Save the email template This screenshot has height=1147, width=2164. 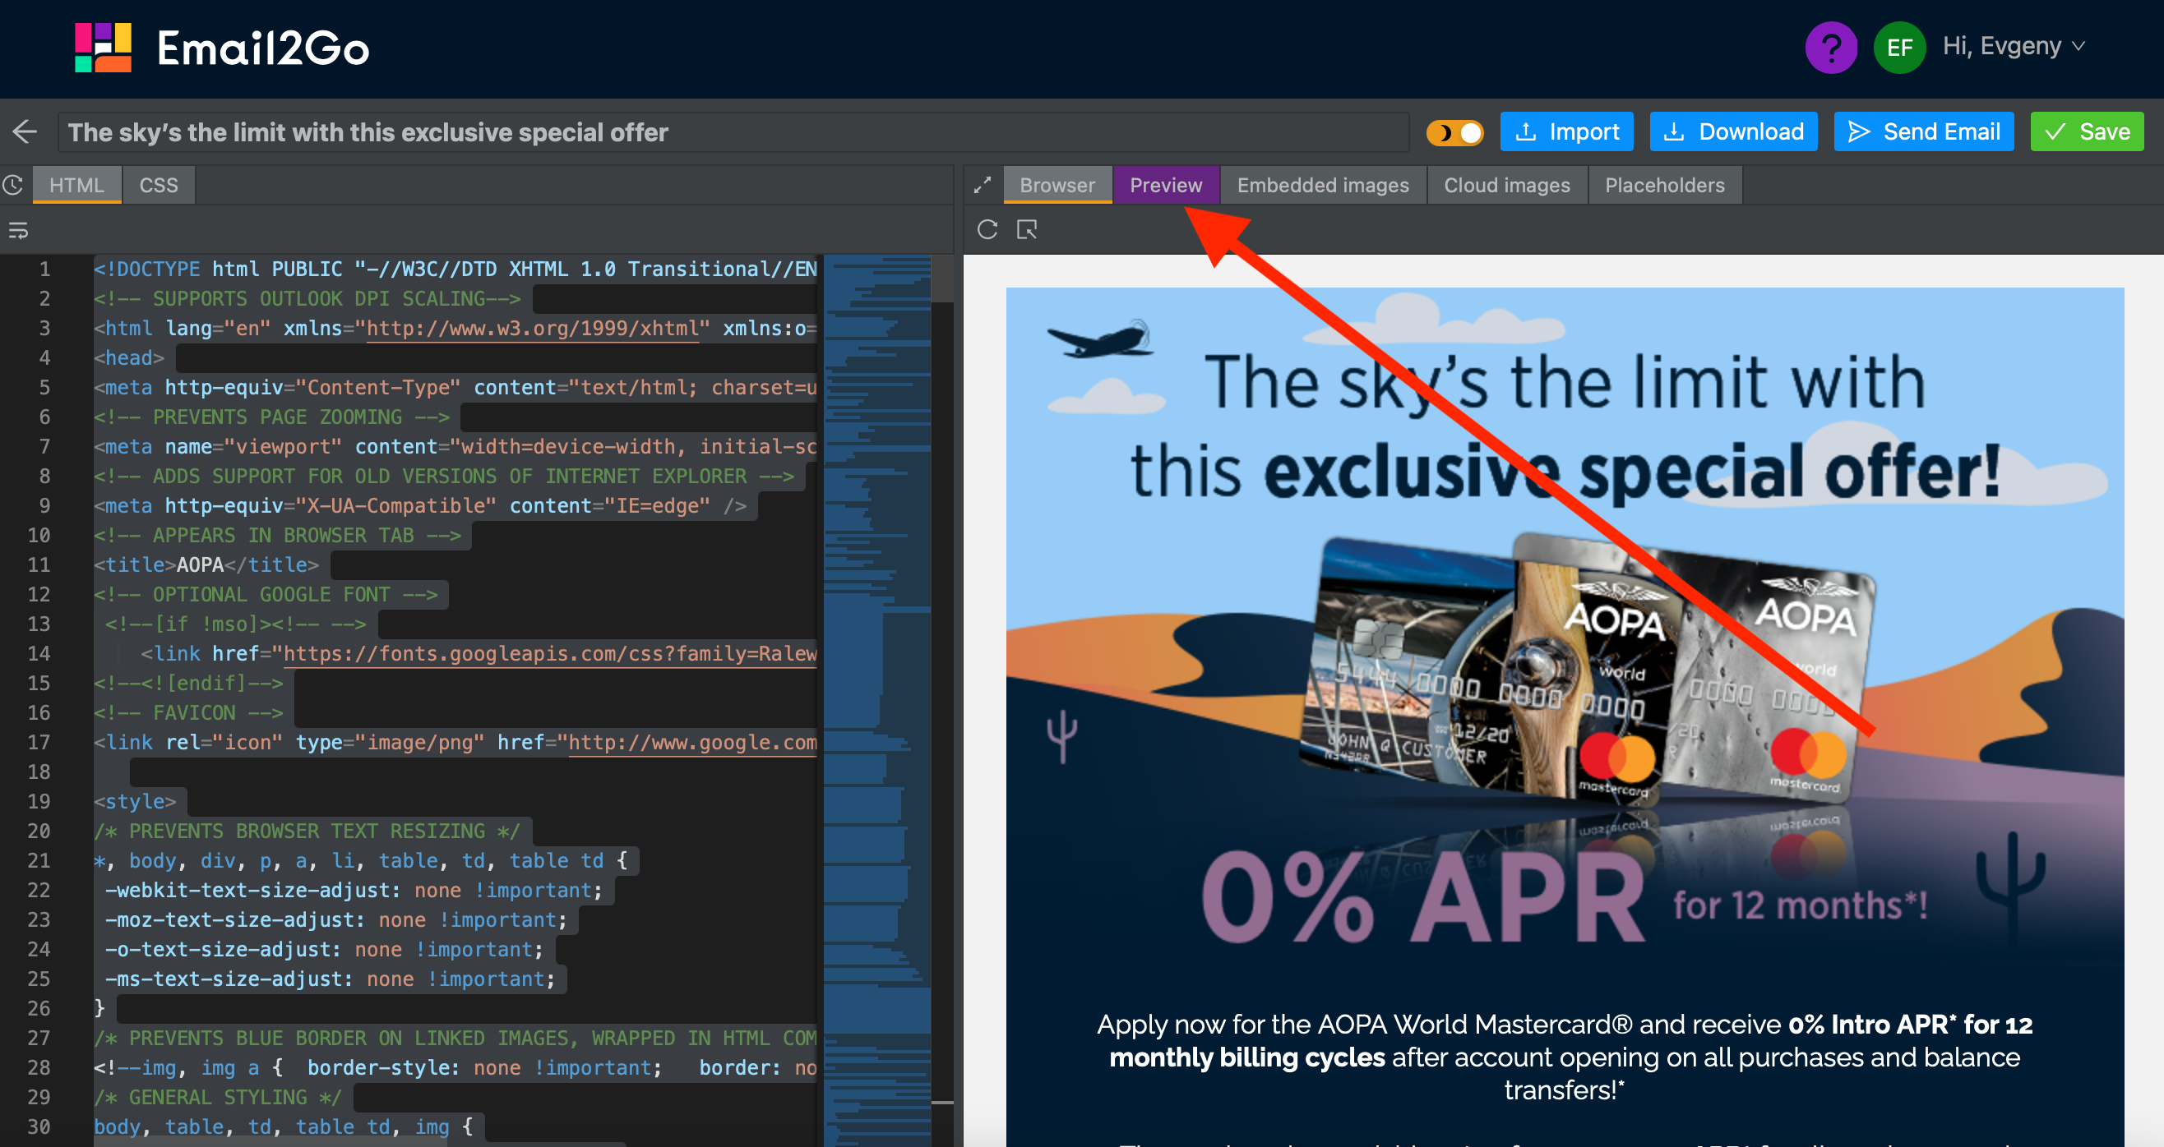click(x=2087, y=131)
